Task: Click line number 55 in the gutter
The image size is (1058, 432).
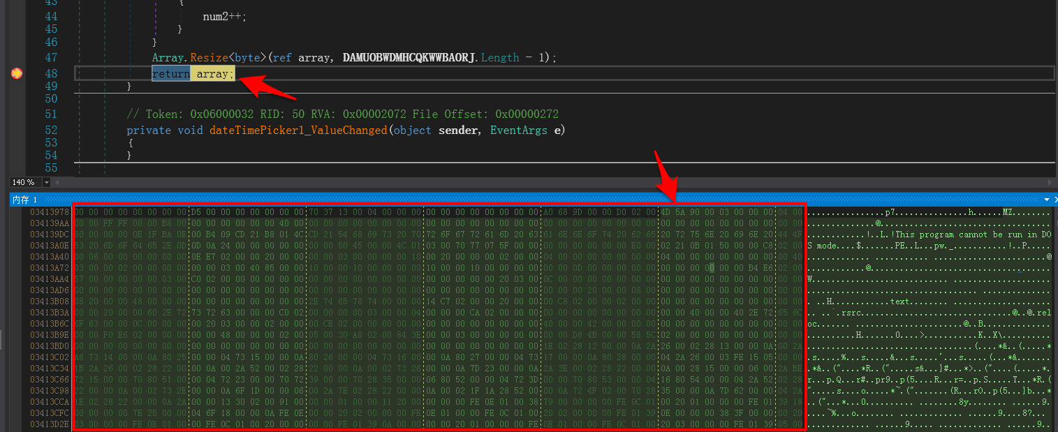Action: click(x=50, y=168)
